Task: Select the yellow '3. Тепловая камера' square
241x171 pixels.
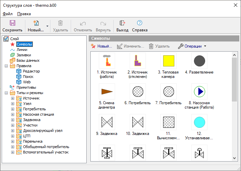Action: click(169, 61)
